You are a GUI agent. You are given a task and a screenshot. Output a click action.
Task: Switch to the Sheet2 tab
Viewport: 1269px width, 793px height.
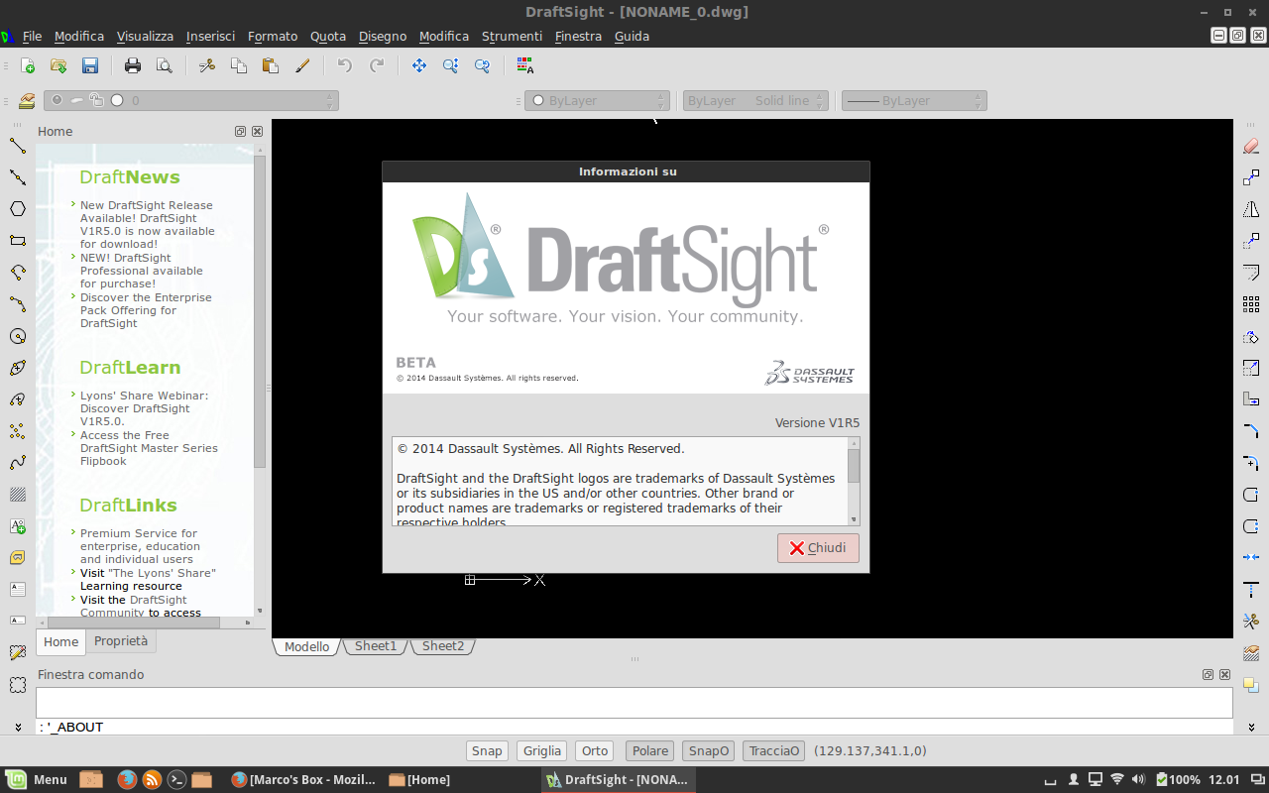coord(443,646)
